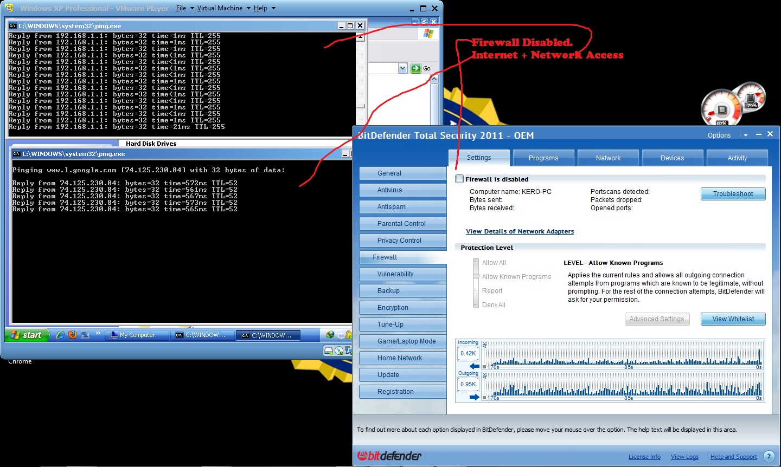Open Parental Control section
The height and width of the screenshot is (467, 781).
tap(402, 224)
